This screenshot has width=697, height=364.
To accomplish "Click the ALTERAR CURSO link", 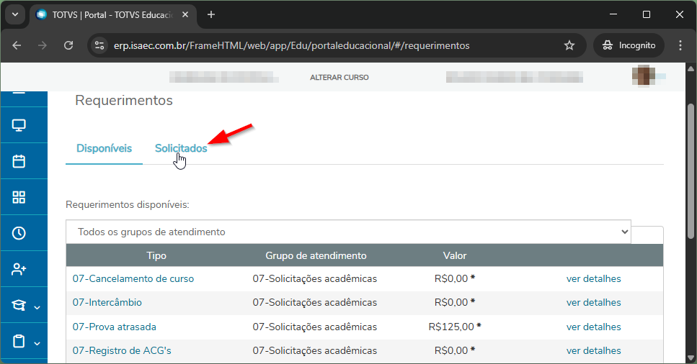I will pos(339,77).
